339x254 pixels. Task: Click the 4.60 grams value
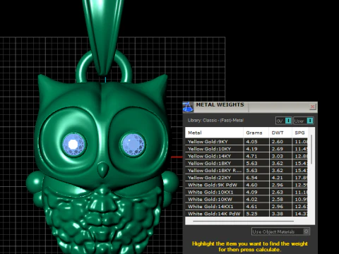[x=251, y=185]
